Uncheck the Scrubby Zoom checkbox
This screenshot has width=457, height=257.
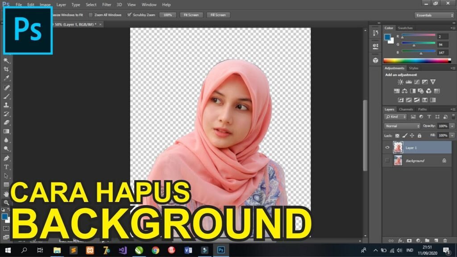click(x=129, y=15)
